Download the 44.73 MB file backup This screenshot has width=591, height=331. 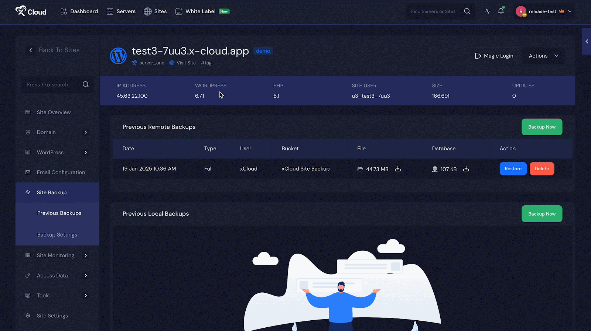pyautogui.click(x=398, y=169)
